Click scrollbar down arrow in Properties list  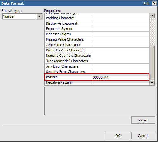[152, 83]
